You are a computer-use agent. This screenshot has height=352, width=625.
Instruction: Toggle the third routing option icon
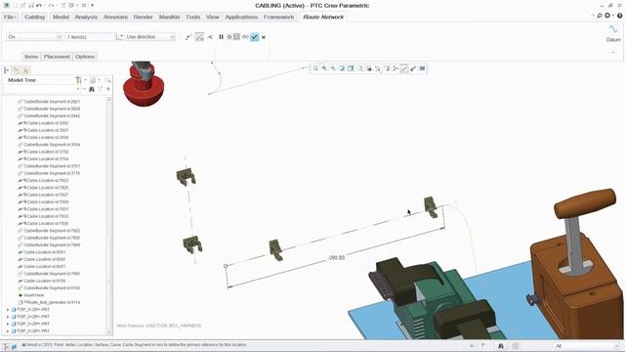[210, 37]
